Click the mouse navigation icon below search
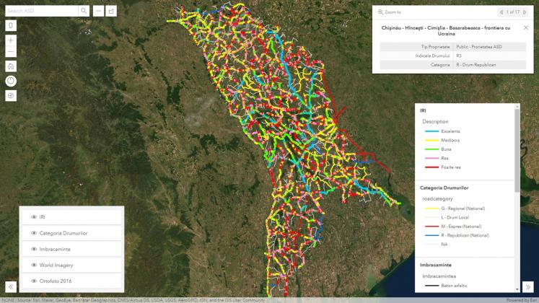The width and height of the screenshot is (539, 303). tap(11, 26)
